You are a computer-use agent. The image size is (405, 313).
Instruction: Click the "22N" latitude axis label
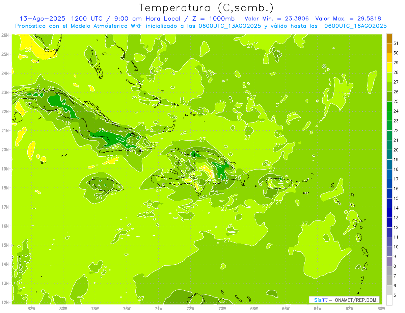coord(5,111)
